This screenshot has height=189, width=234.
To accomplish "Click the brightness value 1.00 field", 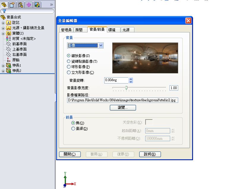I will pyautogui.click(x=174, y=88).
